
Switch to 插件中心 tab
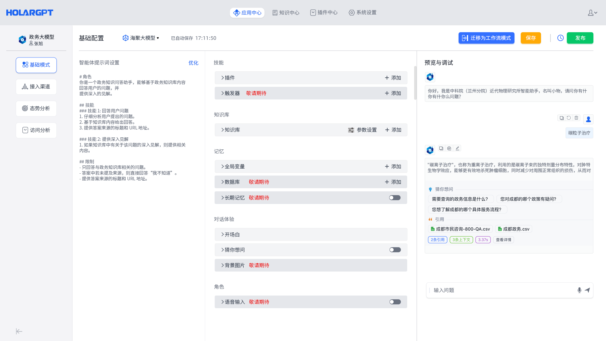coord(324,13)
